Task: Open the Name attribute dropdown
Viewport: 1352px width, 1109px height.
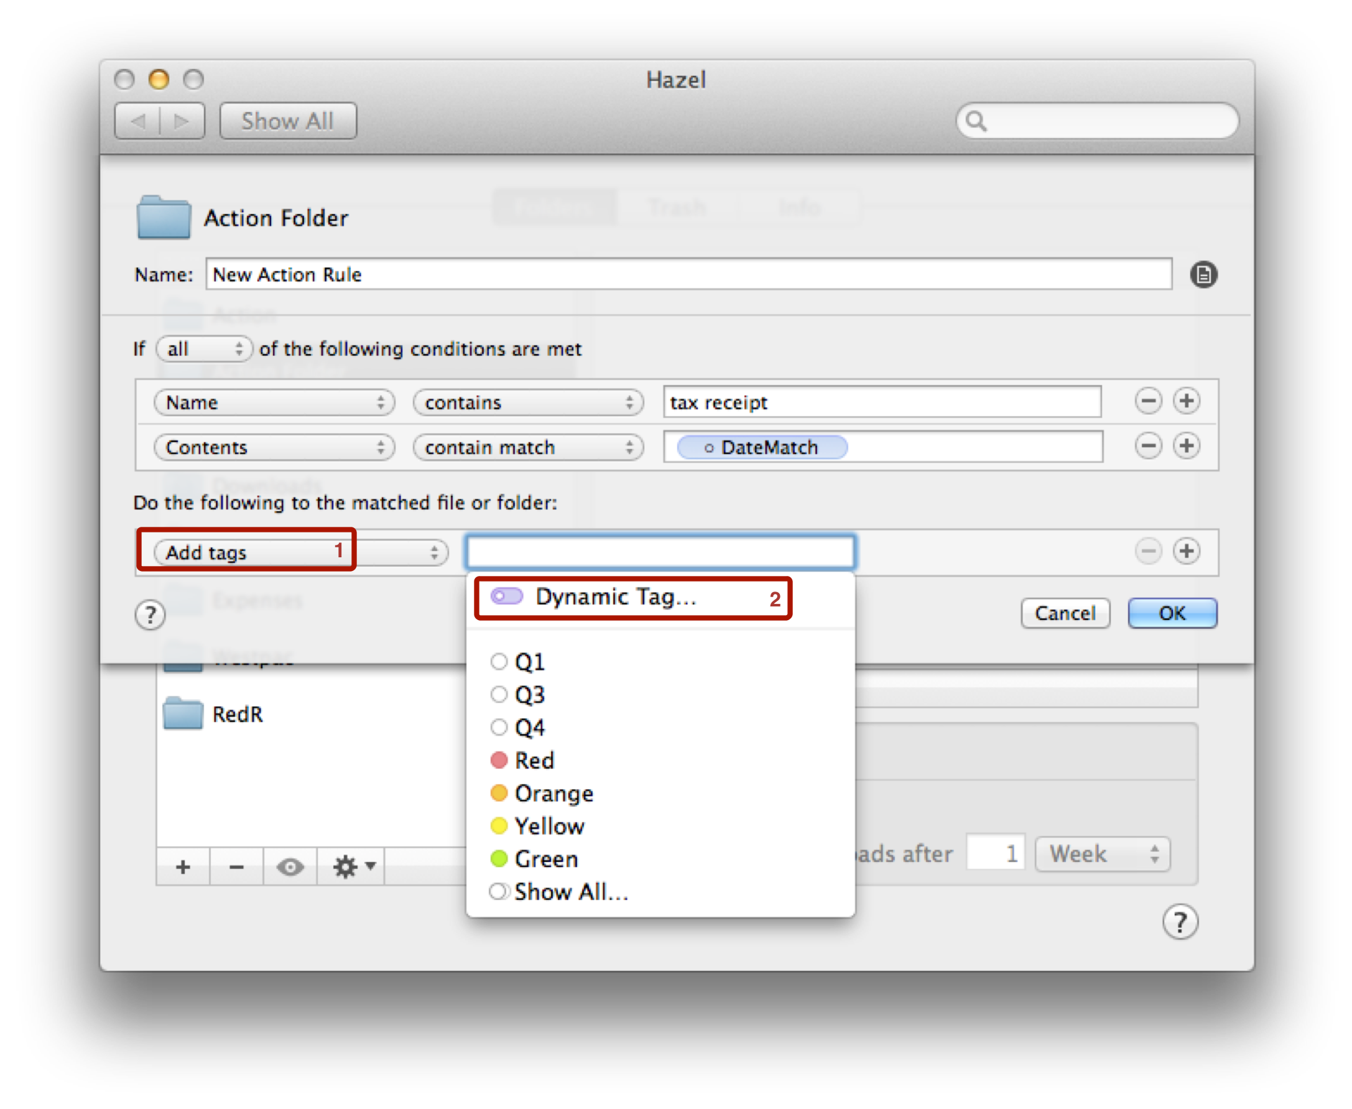Action: (275, 402)
